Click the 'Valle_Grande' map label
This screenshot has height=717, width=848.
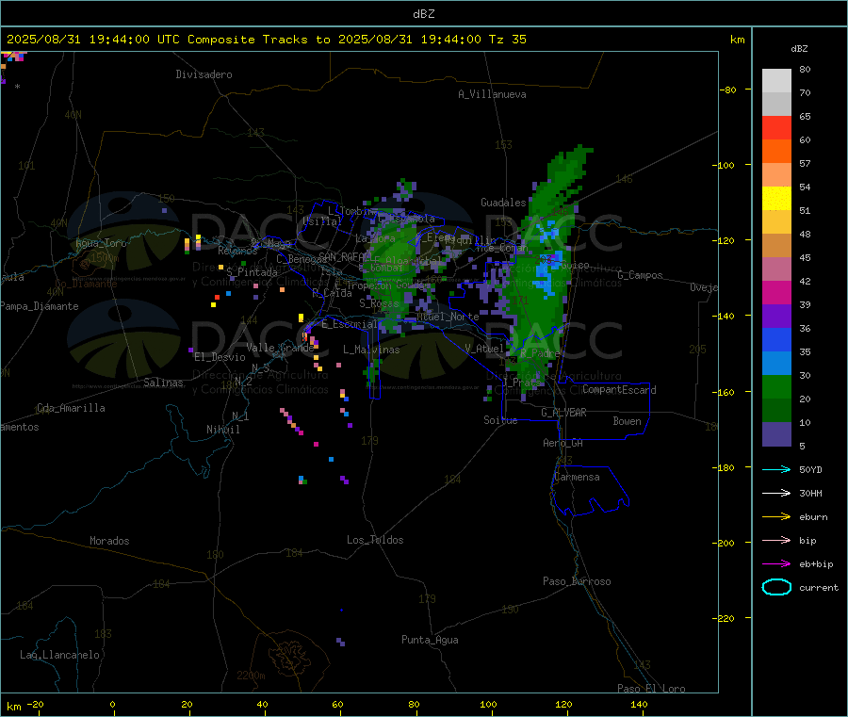[280, 348]
